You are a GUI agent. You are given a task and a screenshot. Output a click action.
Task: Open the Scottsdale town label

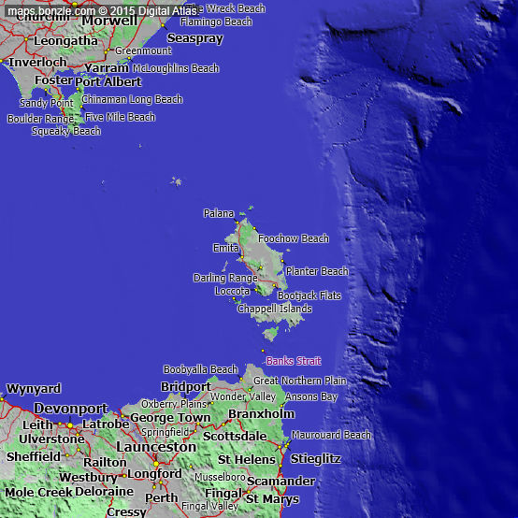tap(235, 436)
